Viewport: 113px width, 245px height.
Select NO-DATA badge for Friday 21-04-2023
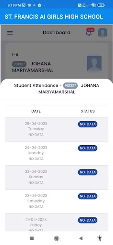pos(88,220)
